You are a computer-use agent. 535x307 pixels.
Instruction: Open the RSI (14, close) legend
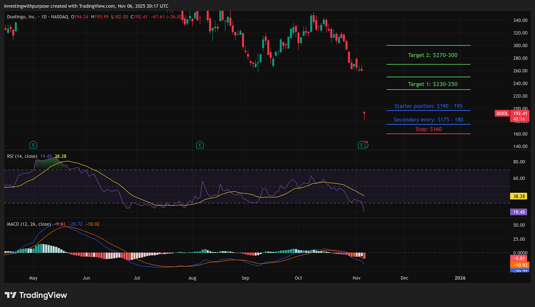click(22, 156)
